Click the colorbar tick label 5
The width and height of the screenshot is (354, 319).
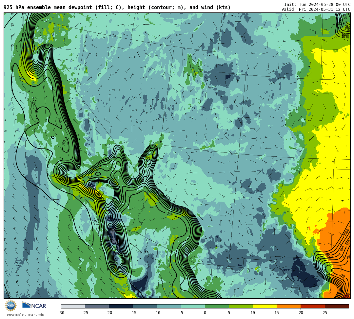tap(229, 313)
